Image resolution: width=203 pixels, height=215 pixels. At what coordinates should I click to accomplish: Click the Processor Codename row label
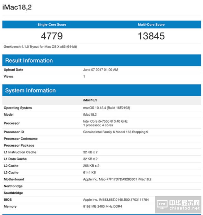21,139
